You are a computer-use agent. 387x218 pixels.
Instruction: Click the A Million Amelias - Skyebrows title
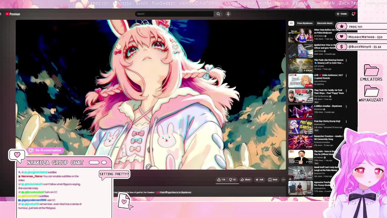pyautogui.click(x=328, y=106)
